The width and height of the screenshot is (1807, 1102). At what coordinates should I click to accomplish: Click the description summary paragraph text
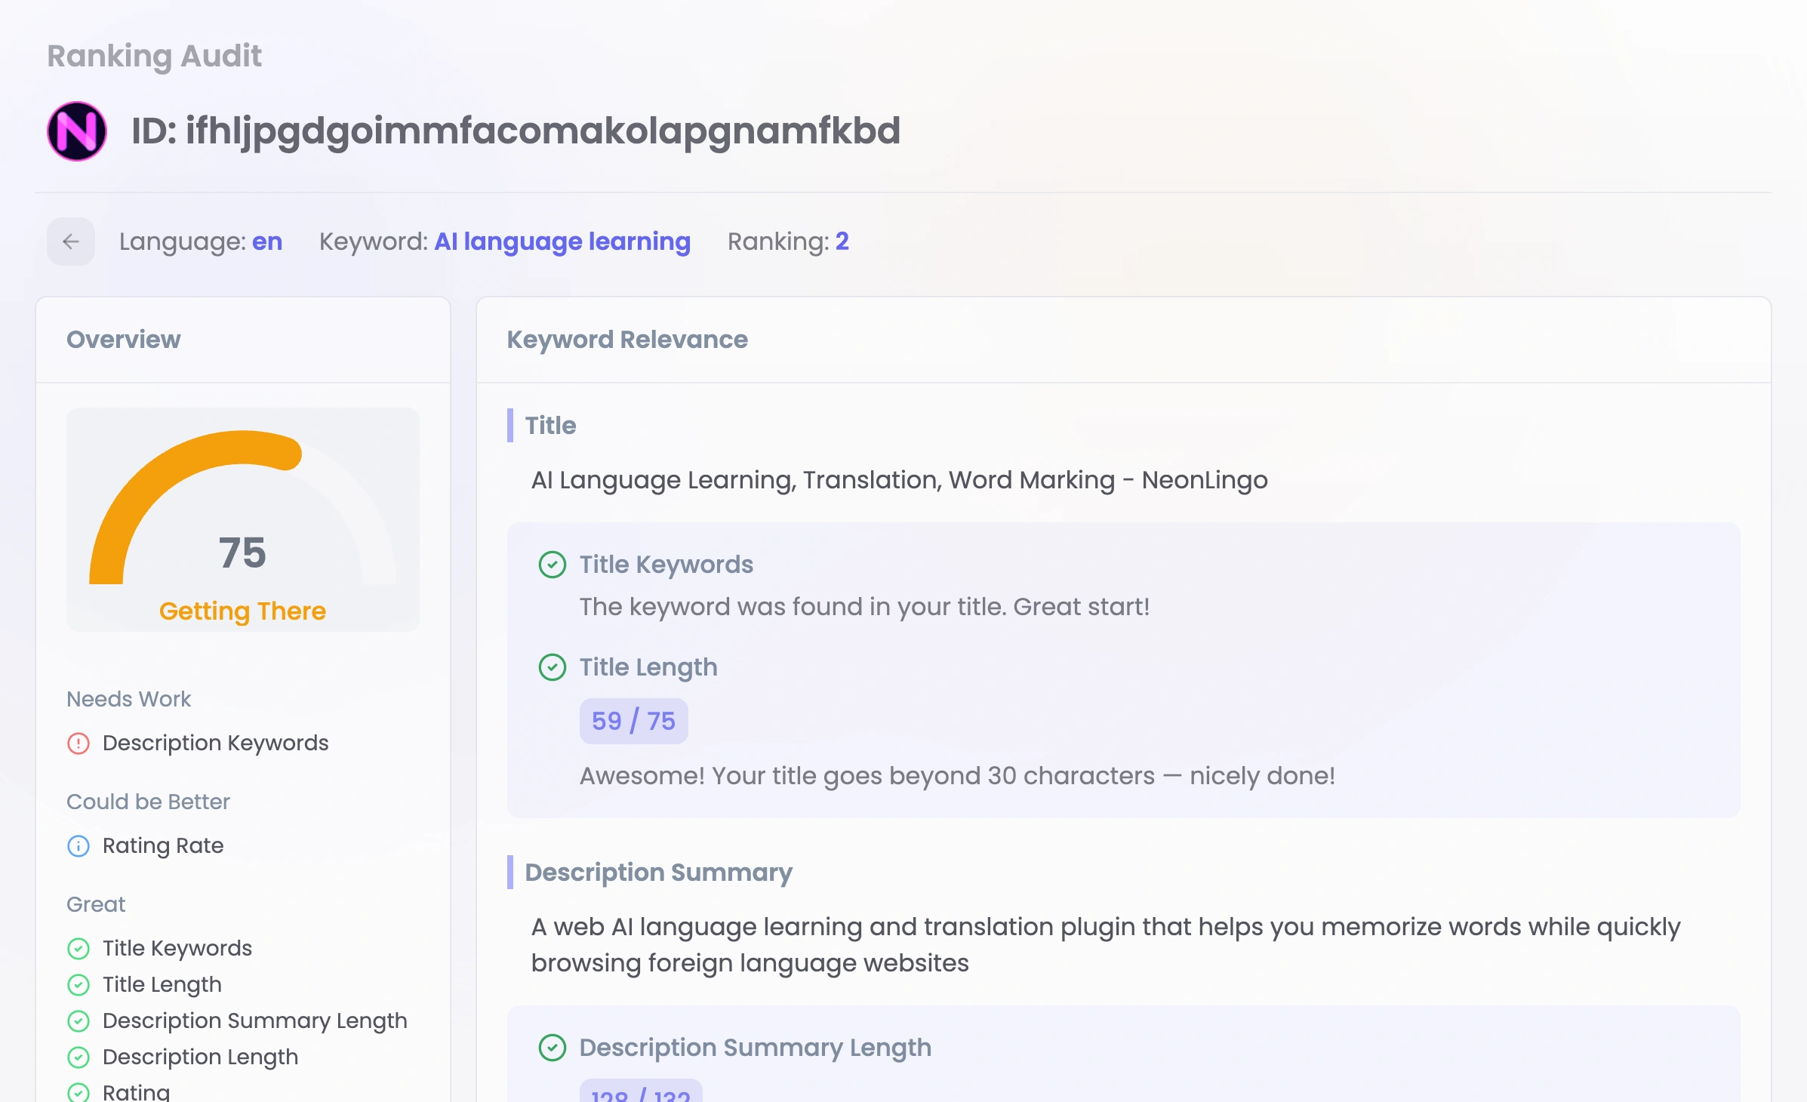(x=1107, y=945)
